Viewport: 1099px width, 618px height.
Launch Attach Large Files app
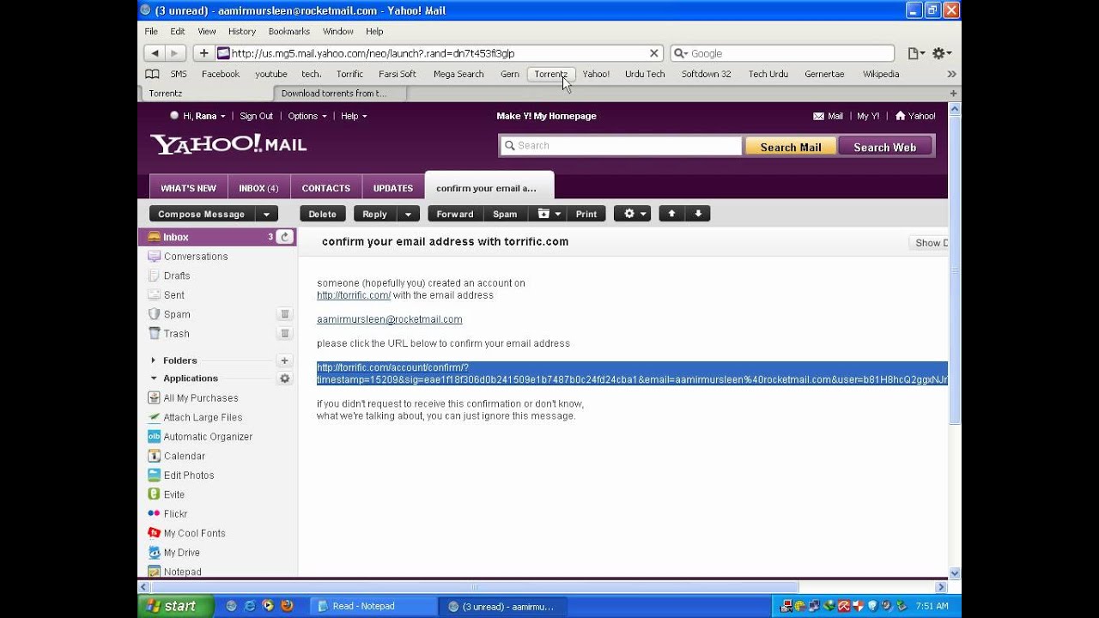coord(203,417)
